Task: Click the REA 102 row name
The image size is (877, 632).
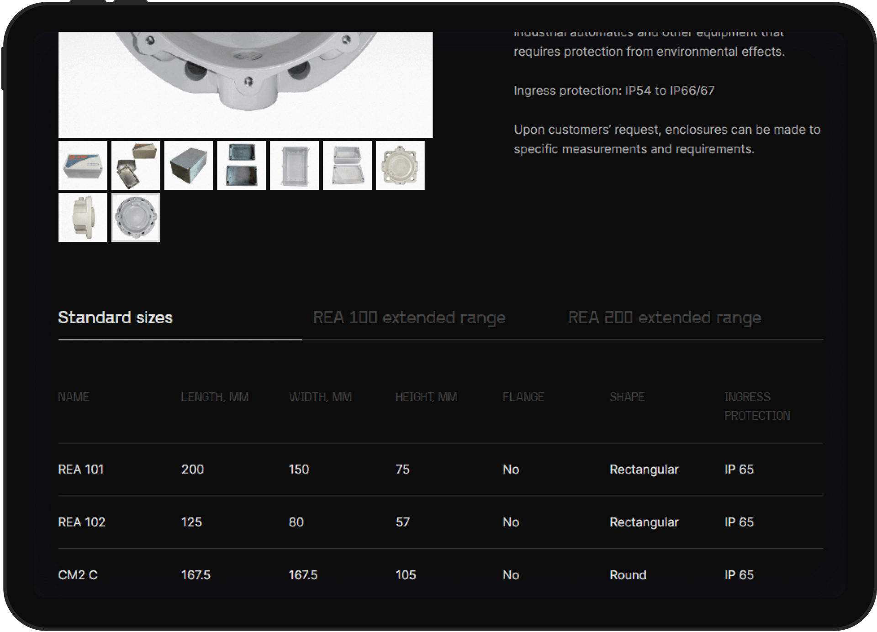Action: click(82, 522)
